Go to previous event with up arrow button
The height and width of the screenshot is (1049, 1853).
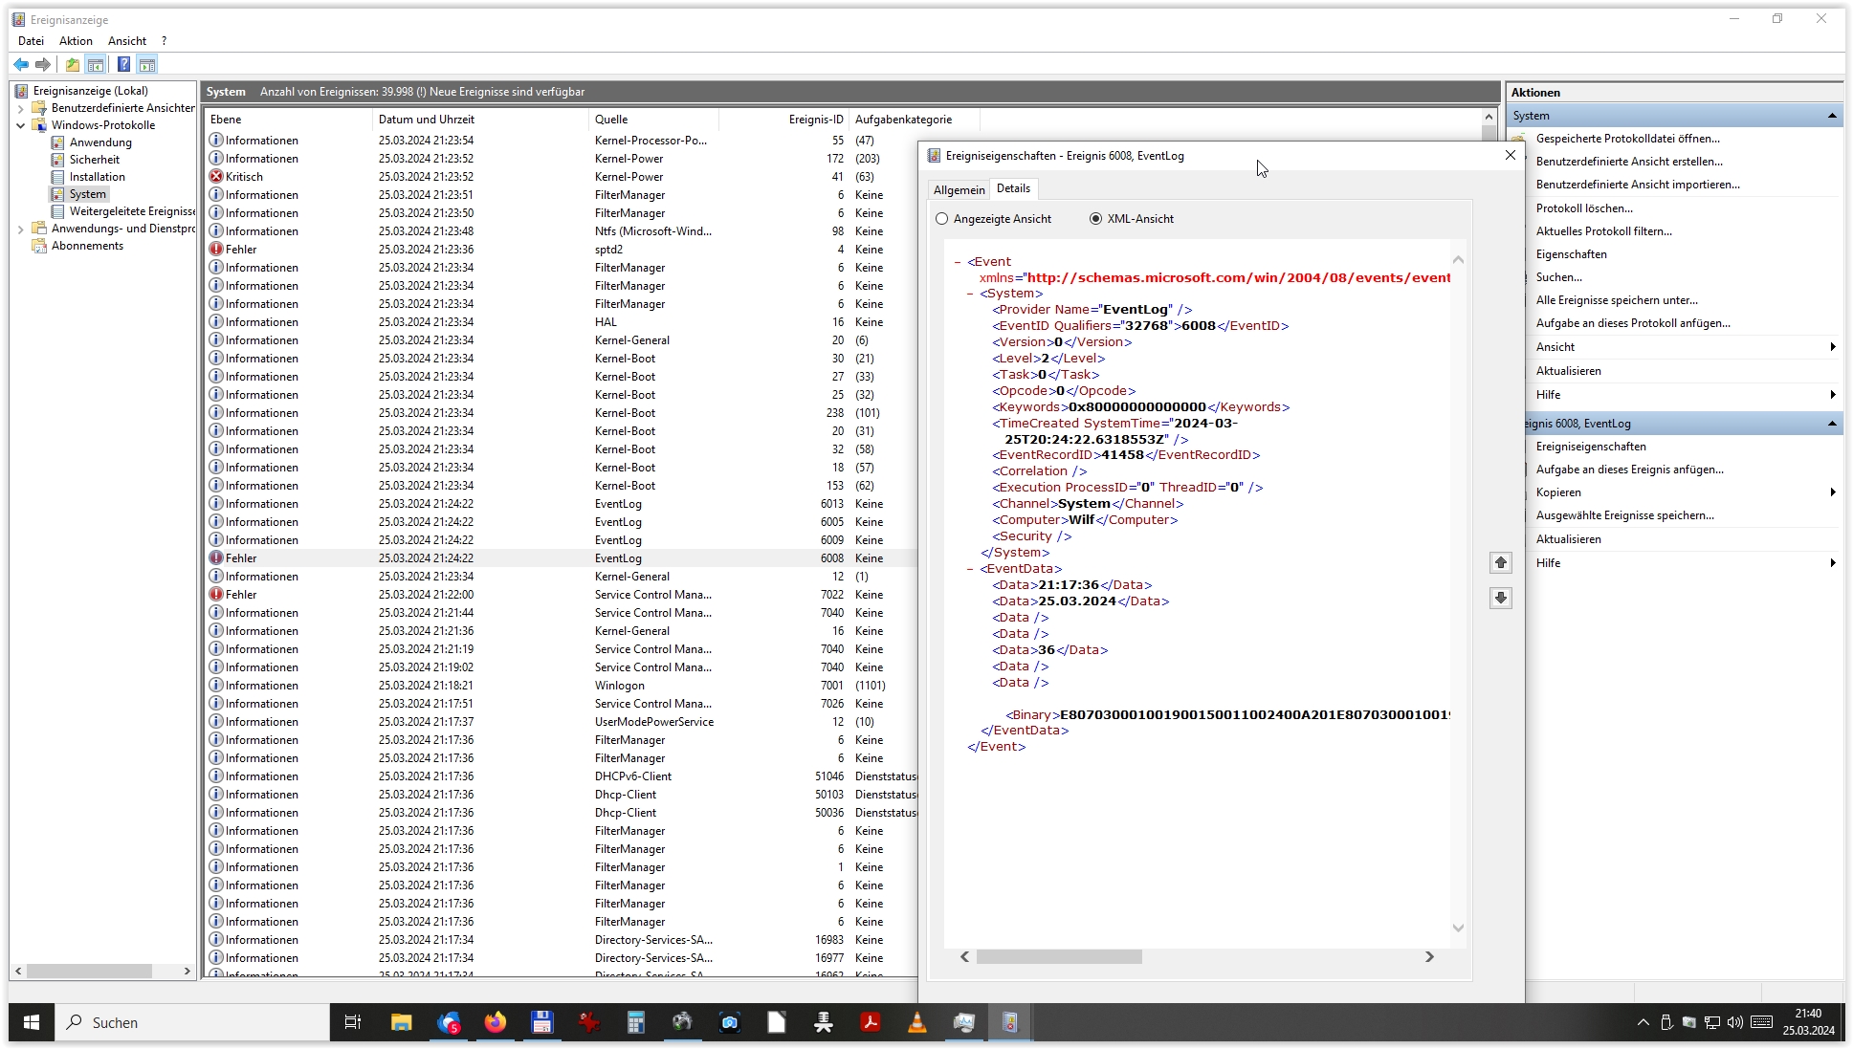1500,563
